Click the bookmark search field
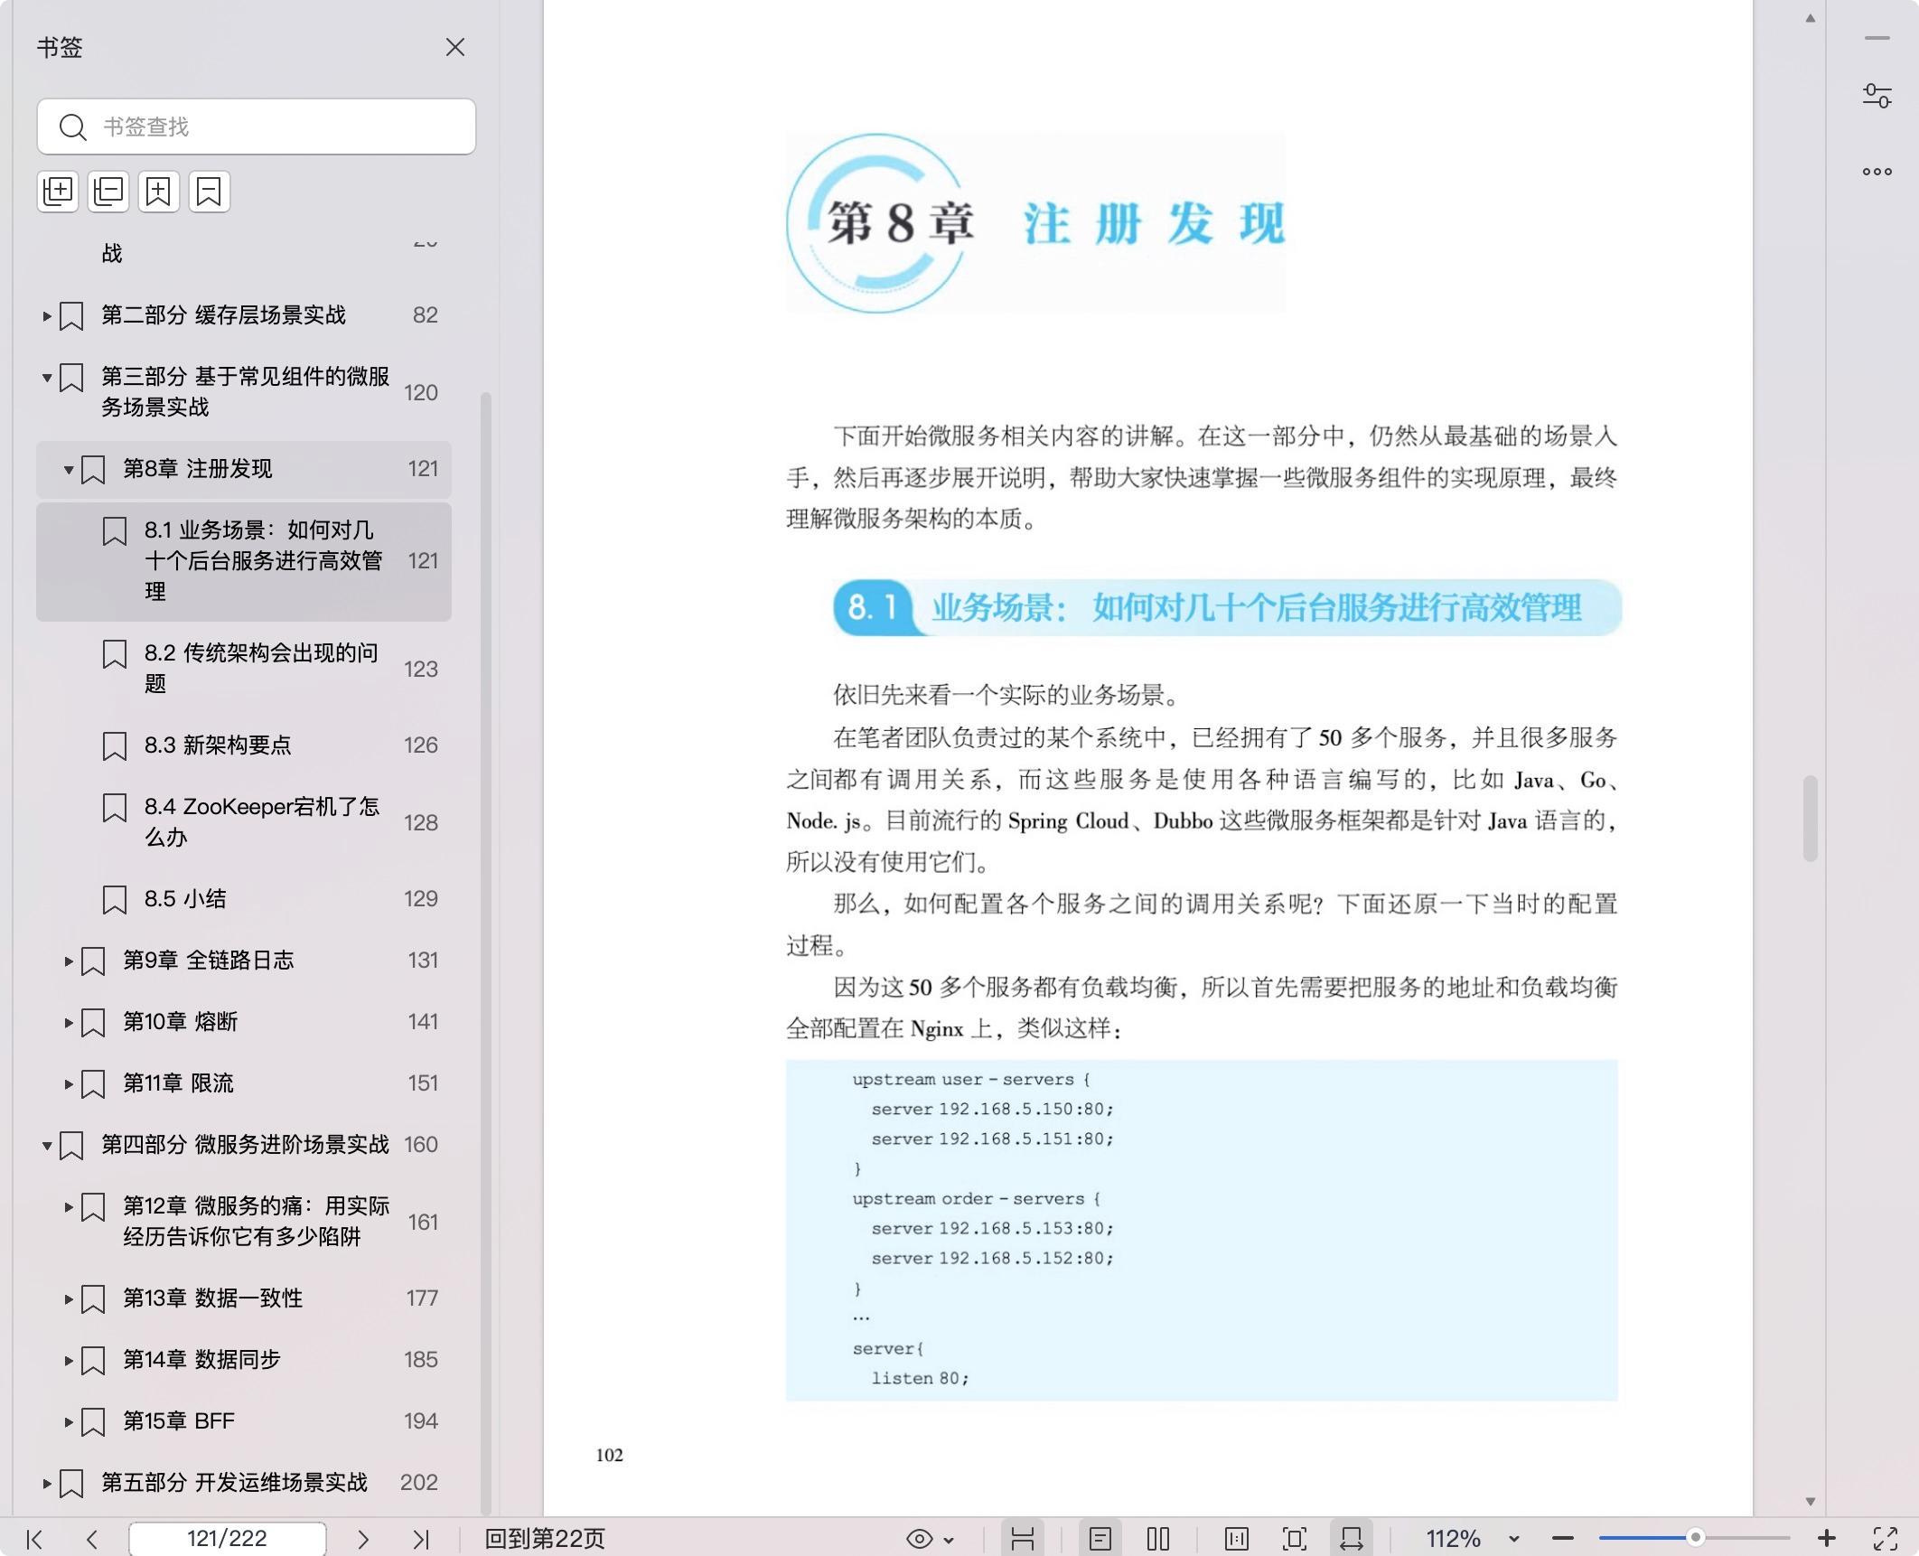 pos(257,127)
